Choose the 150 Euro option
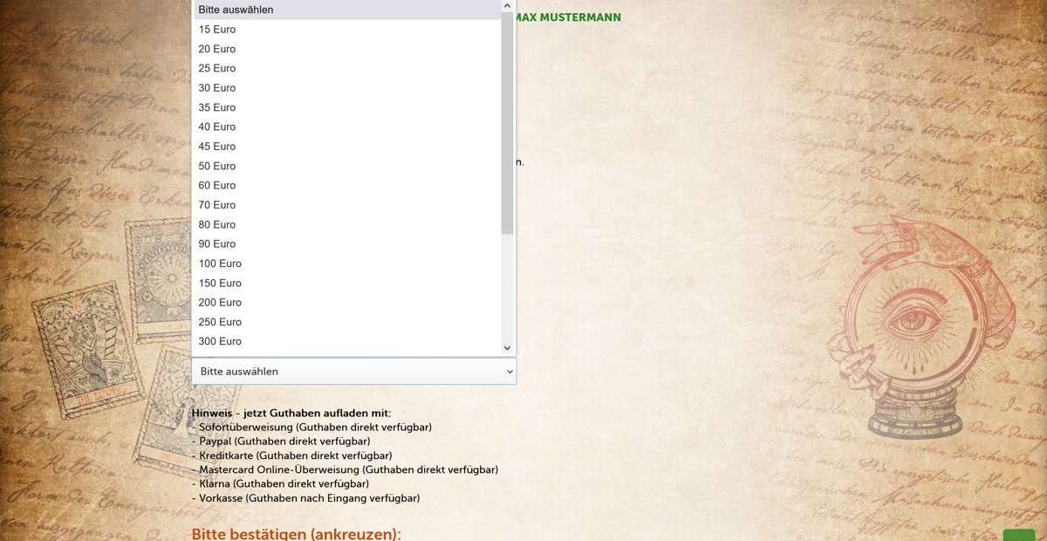Screen dimensions: 1047x541 [220, 283]
